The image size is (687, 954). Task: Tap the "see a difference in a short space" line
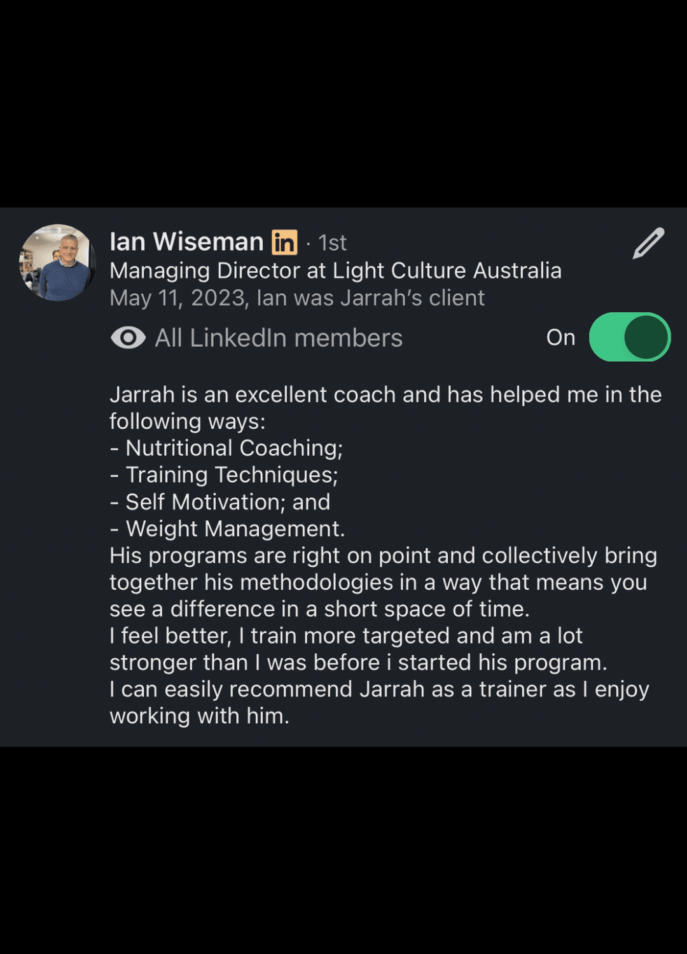pos(319,609)
